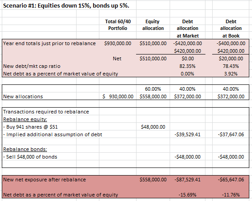The width and height of the screenshot is (252, 201).
Task: Click the -$420,000.00 debt at market cell
Action: pyautogui.click(x=188, y=43)
